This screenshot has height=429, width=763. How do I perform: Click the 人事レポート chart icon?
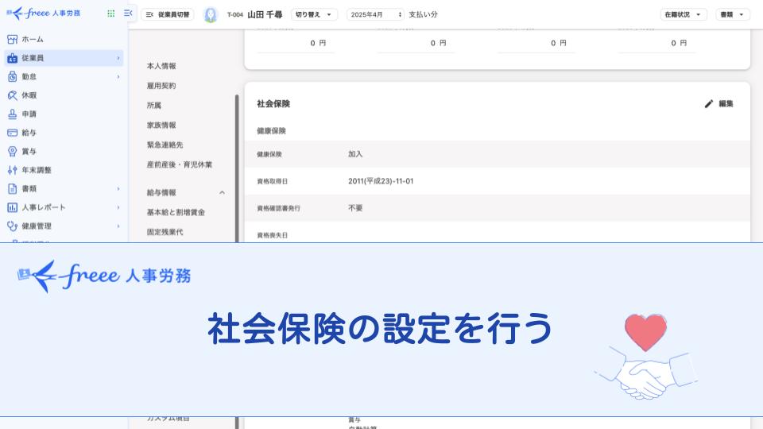point(12,207)
